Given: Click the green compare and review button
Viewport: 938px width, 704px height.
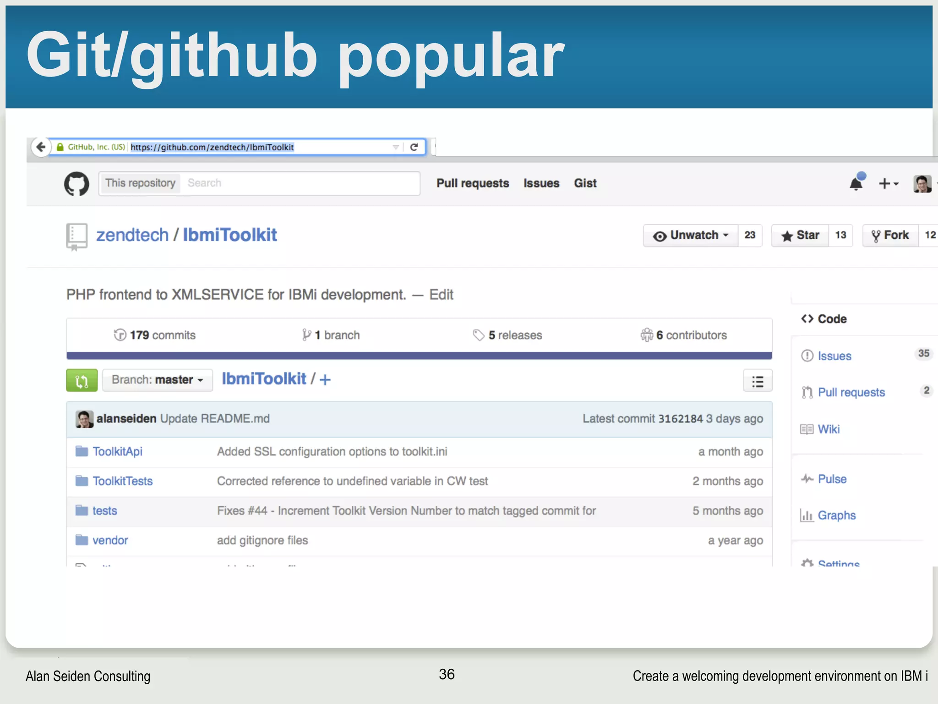Looking at the screenshot, I should pos(82,380).
